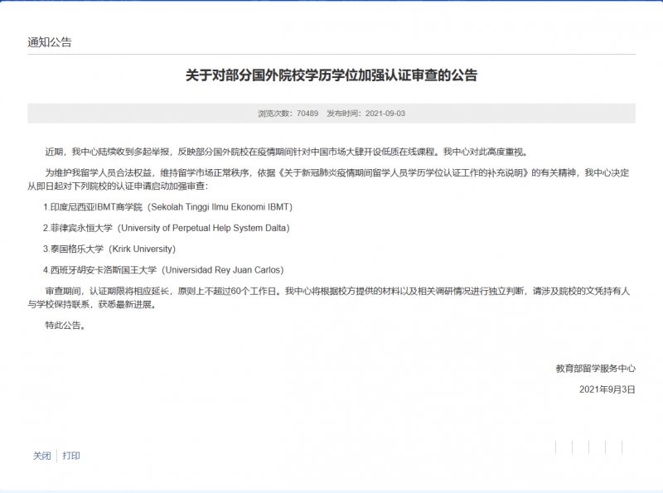Click the 发布时间：2021-09-03 publish date
Image resolution: width=663 pixels, height=493 pixels.
[x=365, y=114]
